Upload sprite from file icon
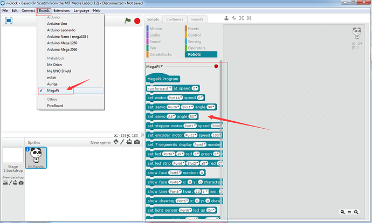The image size is (372, 223). coord(129,142)
